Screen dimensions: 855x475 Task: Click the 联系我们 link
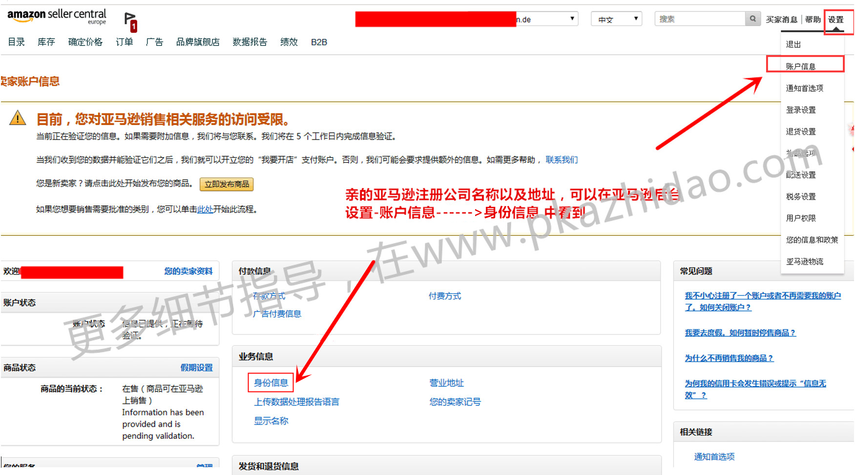coord(562,160)
